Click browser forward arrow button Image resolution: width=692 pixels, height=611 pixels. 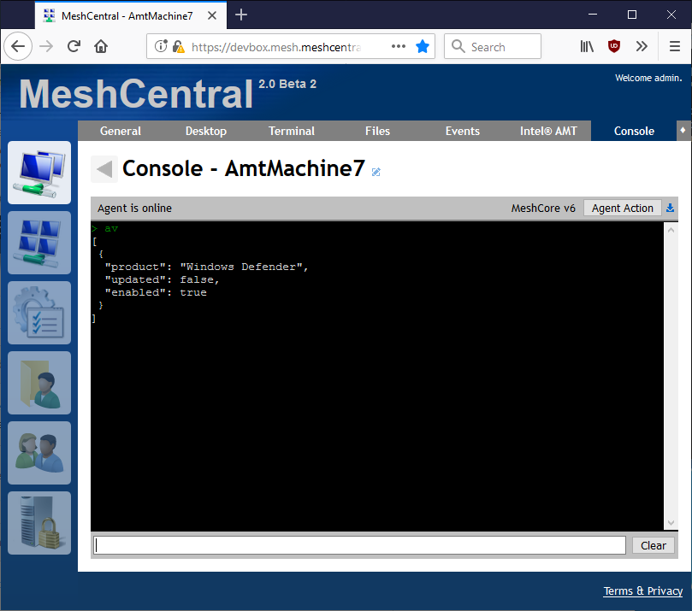(x=46, y=46)
